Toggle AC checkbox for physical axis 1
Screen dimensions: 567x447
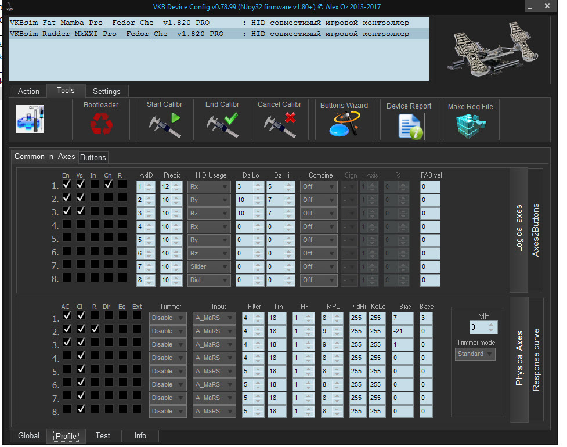(67, 315)
